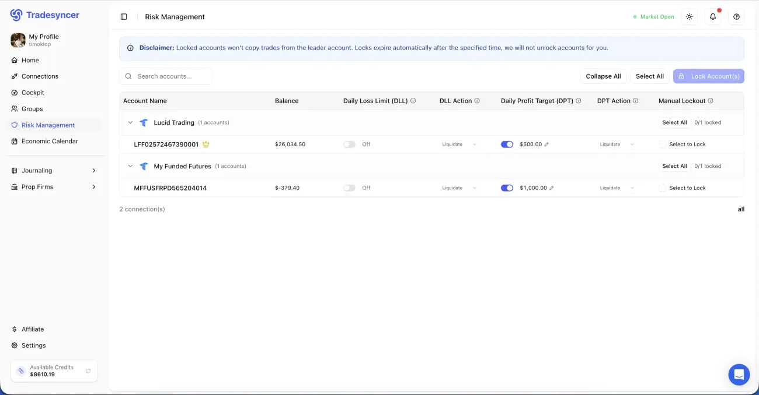Show info for DLL Action column
This screenshot has height=395, width=759.
[477, 101]
